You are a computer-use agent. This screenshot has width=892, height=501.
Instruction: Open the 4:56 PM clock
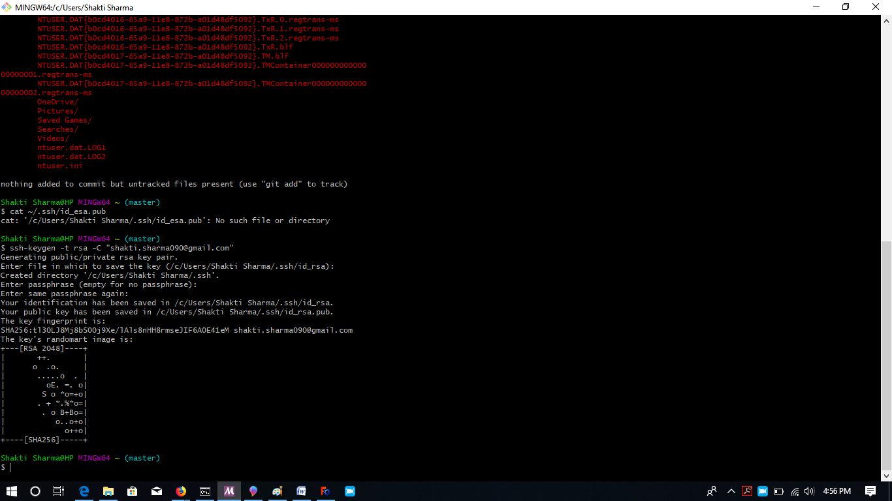tap(837, 491)
